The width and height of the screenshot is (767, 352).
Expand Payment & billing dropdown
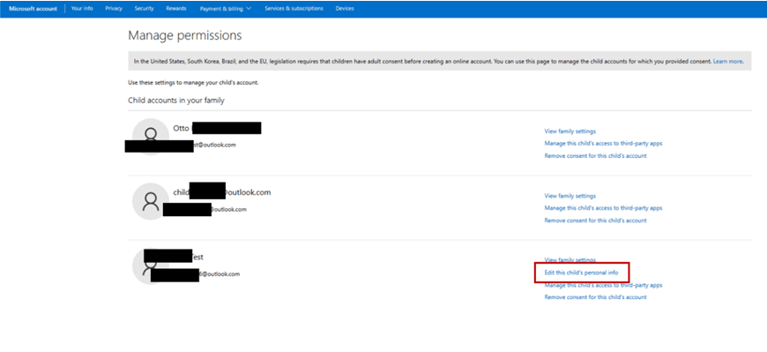pyautogui.click(x=226, y=9)
